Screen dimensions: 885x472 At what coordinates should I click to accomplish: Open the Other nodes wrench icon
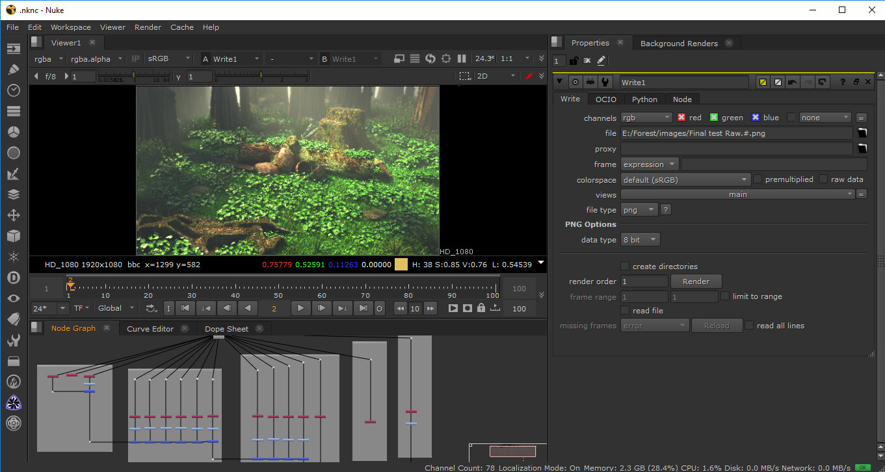[13, 340]
